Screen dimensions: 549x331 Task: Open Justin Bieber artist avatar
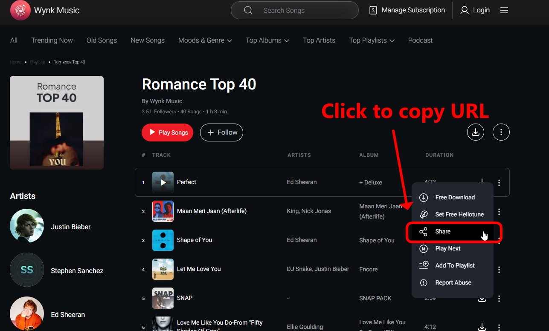[x=27, y=226]
